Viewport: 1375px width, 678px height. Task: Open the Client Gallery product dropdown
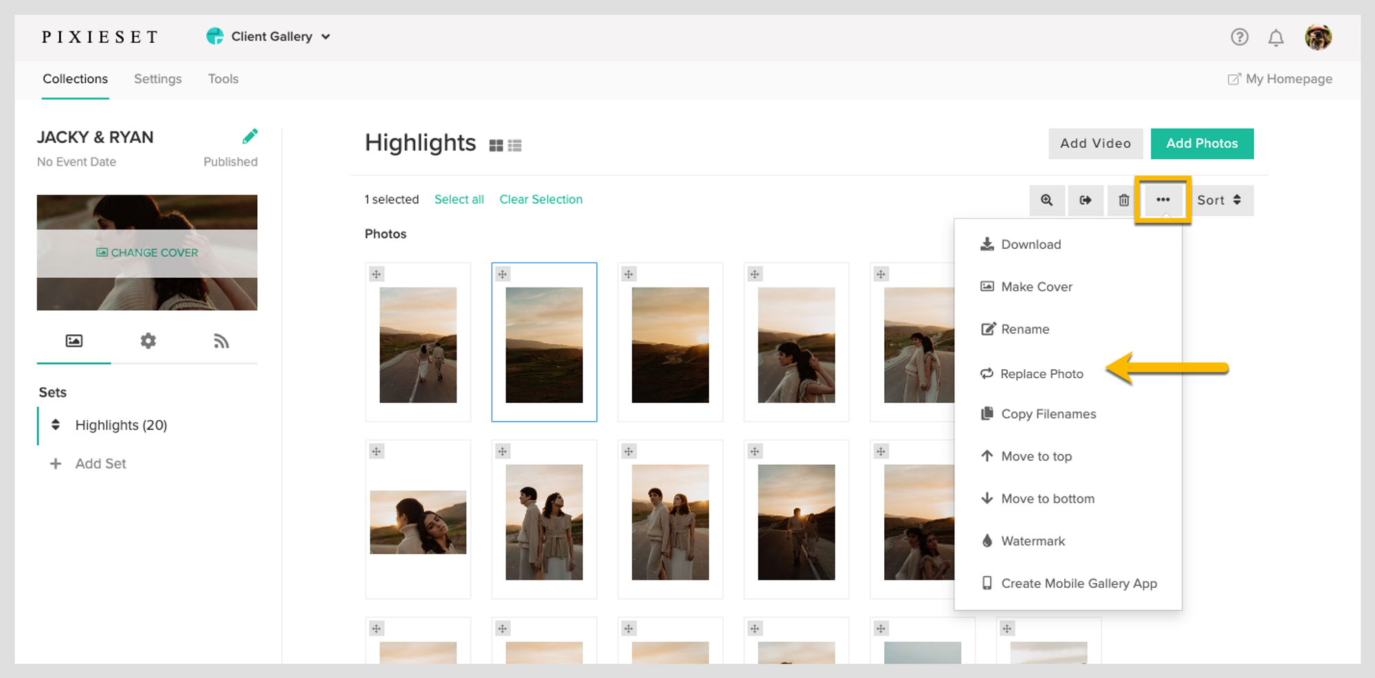(x=269, y=36)
